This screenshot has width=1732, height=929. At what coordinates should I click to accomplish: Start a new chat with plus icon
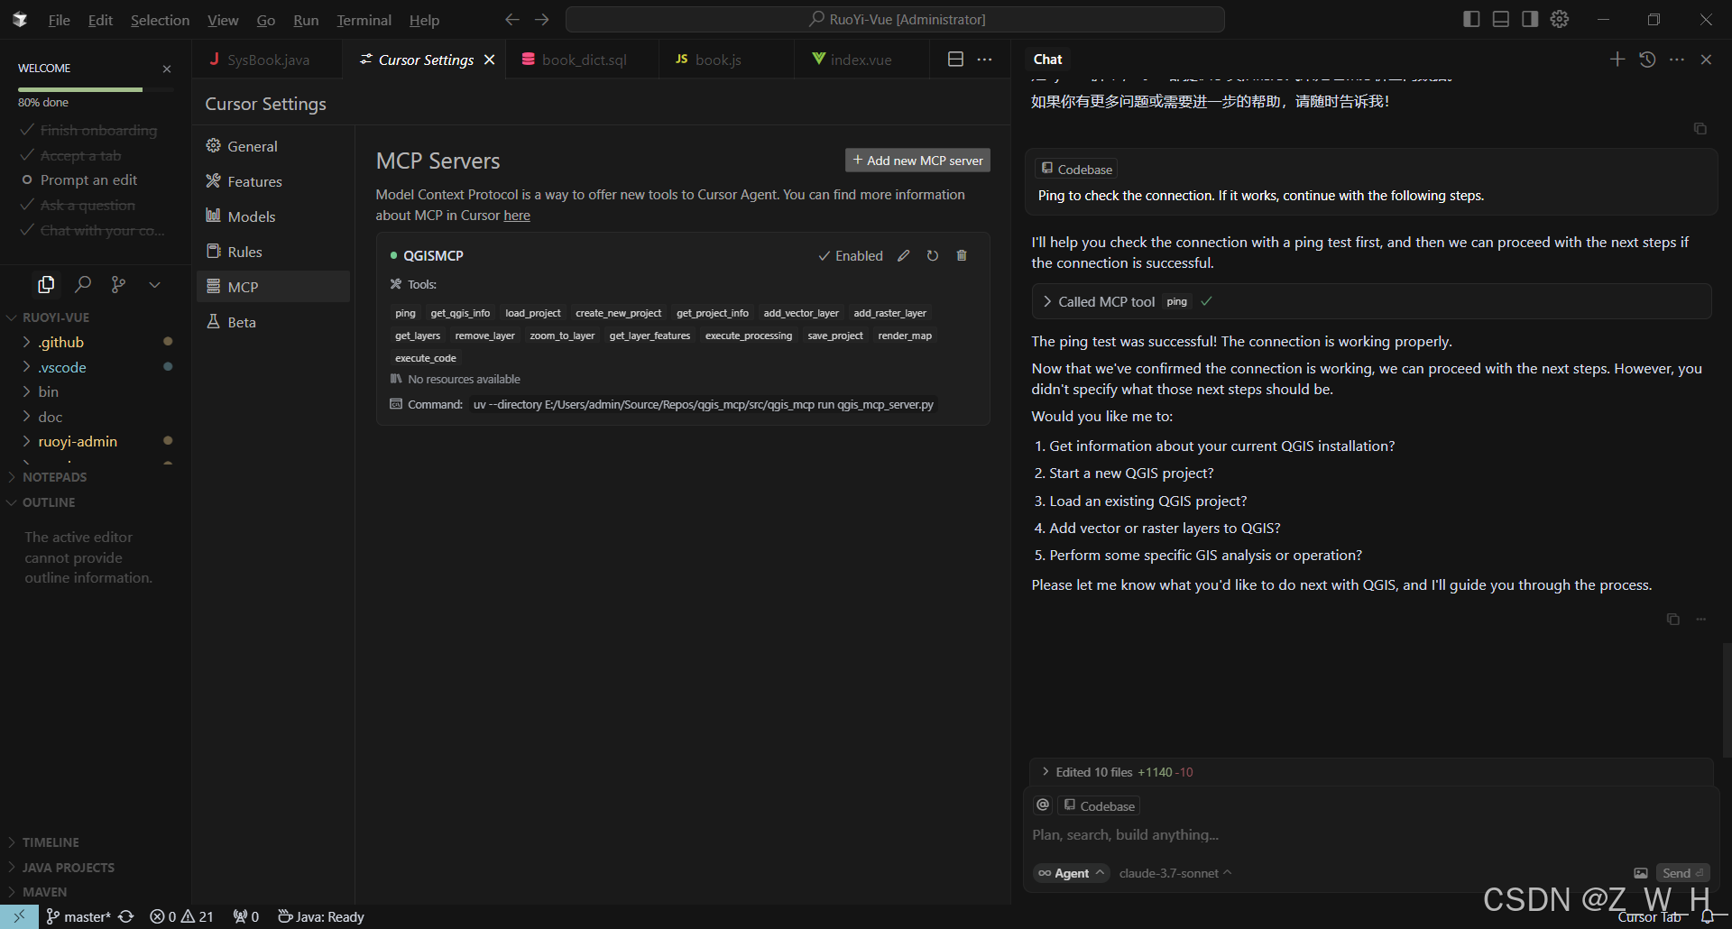(1617, 60)
